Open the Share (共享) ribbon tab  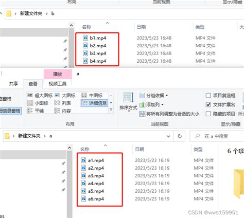(13, 84)
